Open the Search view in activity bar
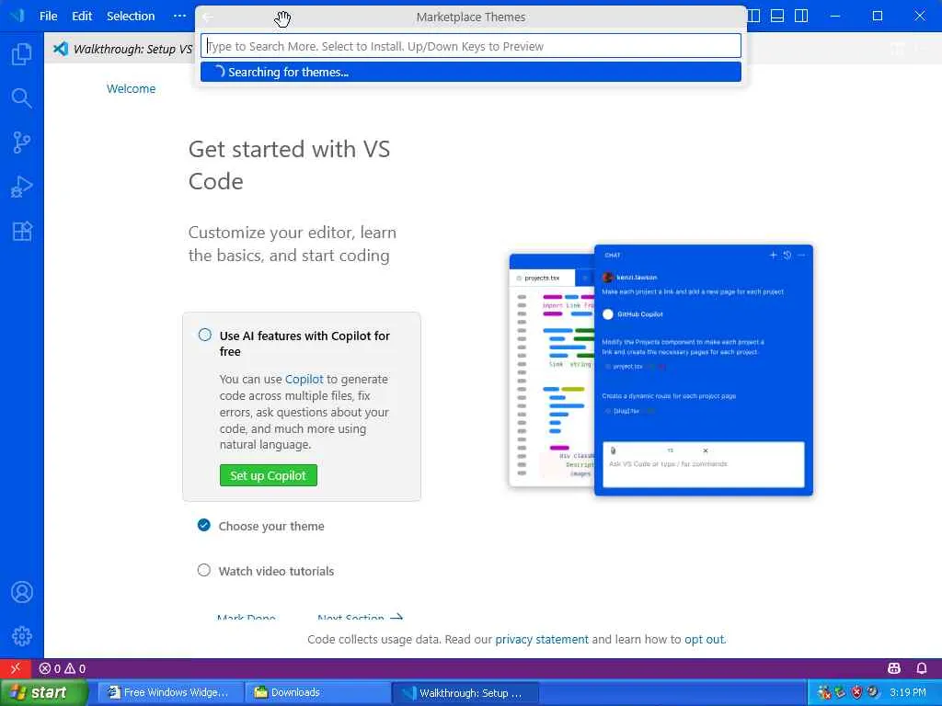This screenshot has width=942, height=706. tap(22, 97)
